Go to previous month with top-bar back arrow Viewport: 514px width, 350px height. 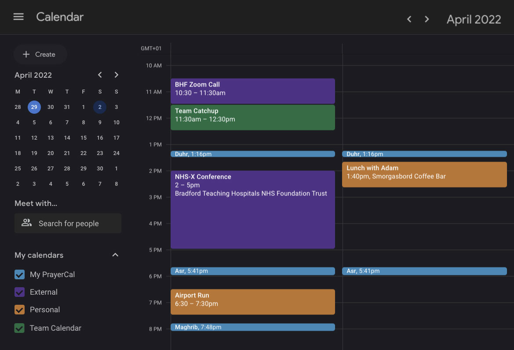[409, 19]
